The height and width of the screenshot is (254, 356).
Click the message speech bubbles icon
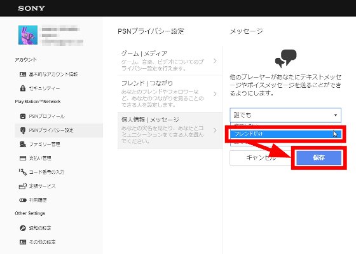point(285,59)
